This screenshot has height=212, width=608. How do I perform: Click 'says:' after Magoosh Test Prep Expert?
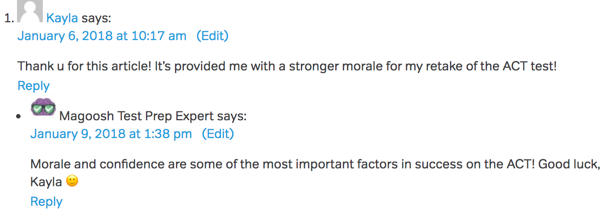[x=231, y=116]
